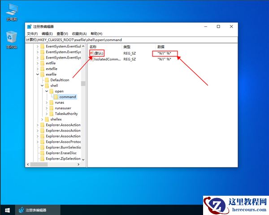Close the registry editor window

(x=231, y=26)
